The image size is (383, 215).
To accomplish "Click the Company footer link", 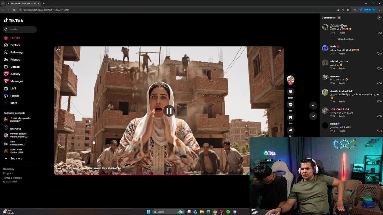I will [x=9, y=169].
